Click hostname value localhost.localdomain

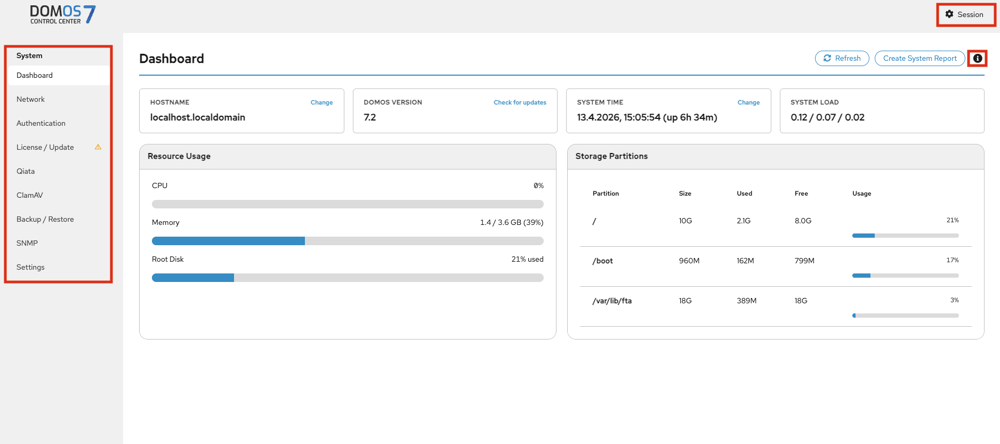click(x=198, y=117)
